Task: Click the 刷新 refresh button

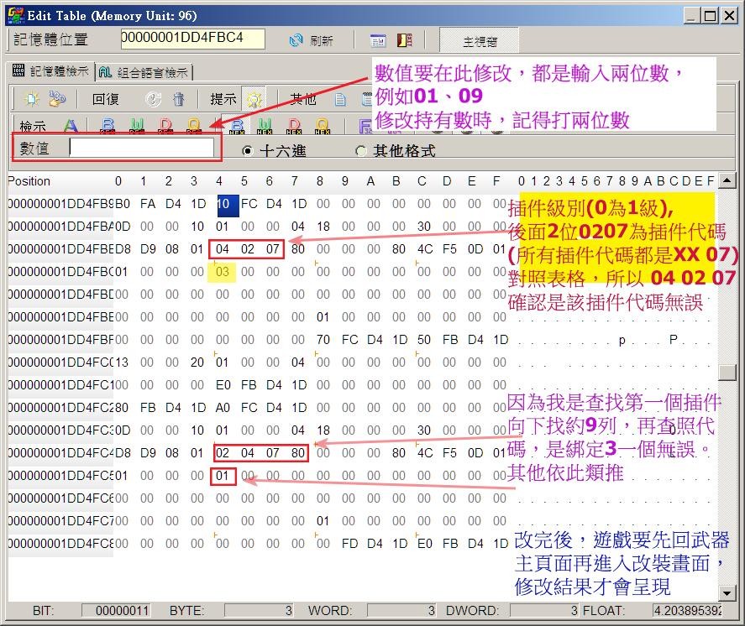Action: [x=311, y=40]
